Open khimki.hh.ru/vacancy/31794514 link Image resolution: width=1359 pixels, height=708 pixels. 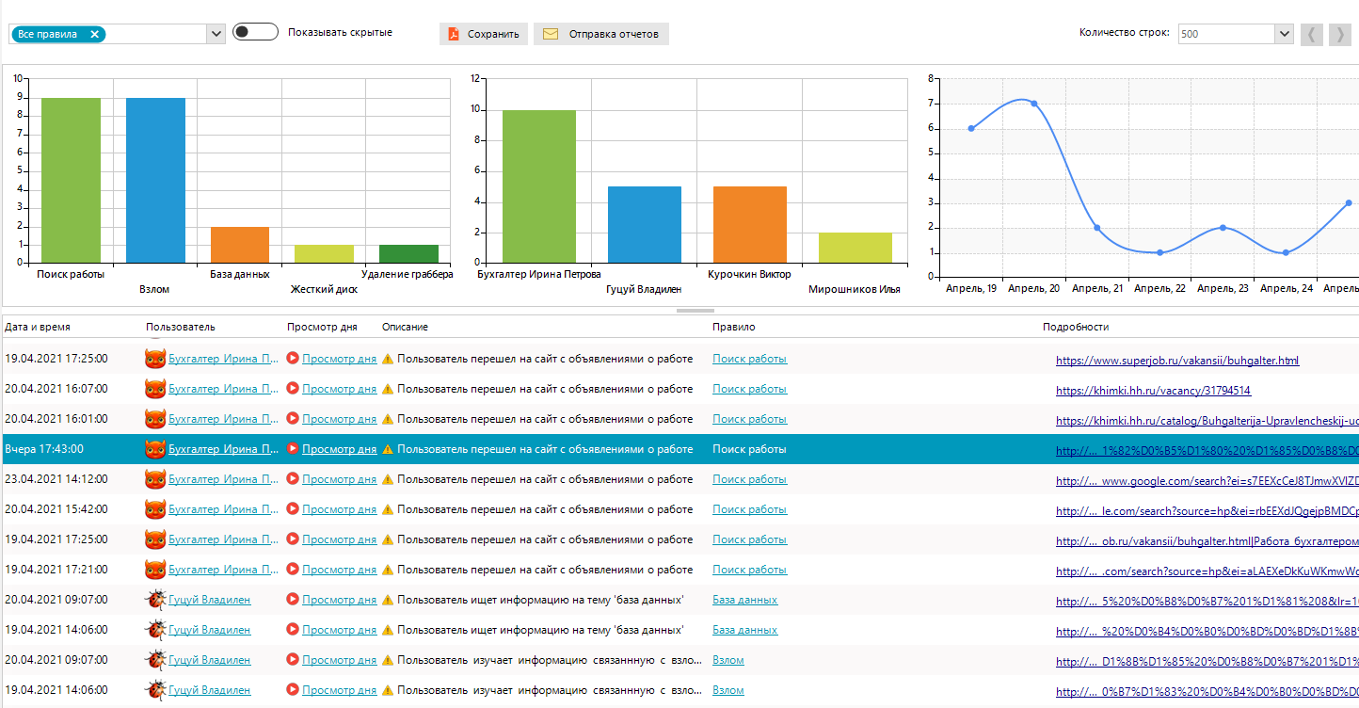coord(1153,391)
